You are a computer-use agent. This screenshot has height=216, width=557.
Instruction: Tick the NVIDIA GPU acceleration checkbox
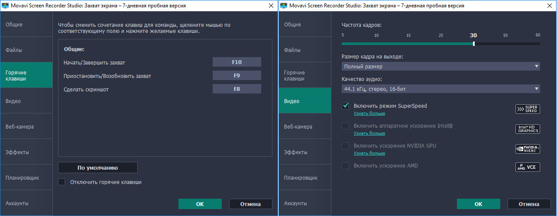click(x=345, y=146)
